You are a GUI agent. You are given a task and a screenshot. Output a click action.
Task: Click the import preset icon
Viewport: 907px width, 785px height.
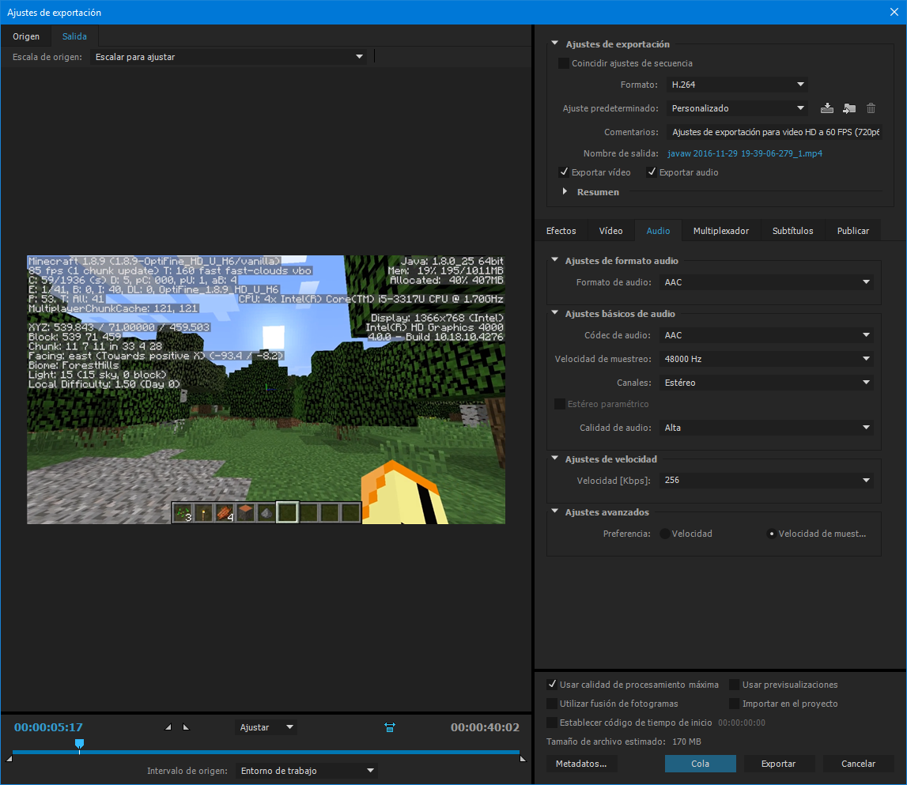[849, 108]
